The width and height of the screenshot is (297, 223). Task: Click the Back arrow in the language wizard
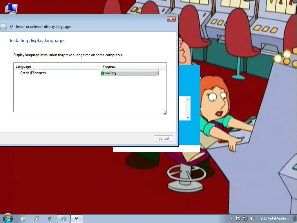3,27
